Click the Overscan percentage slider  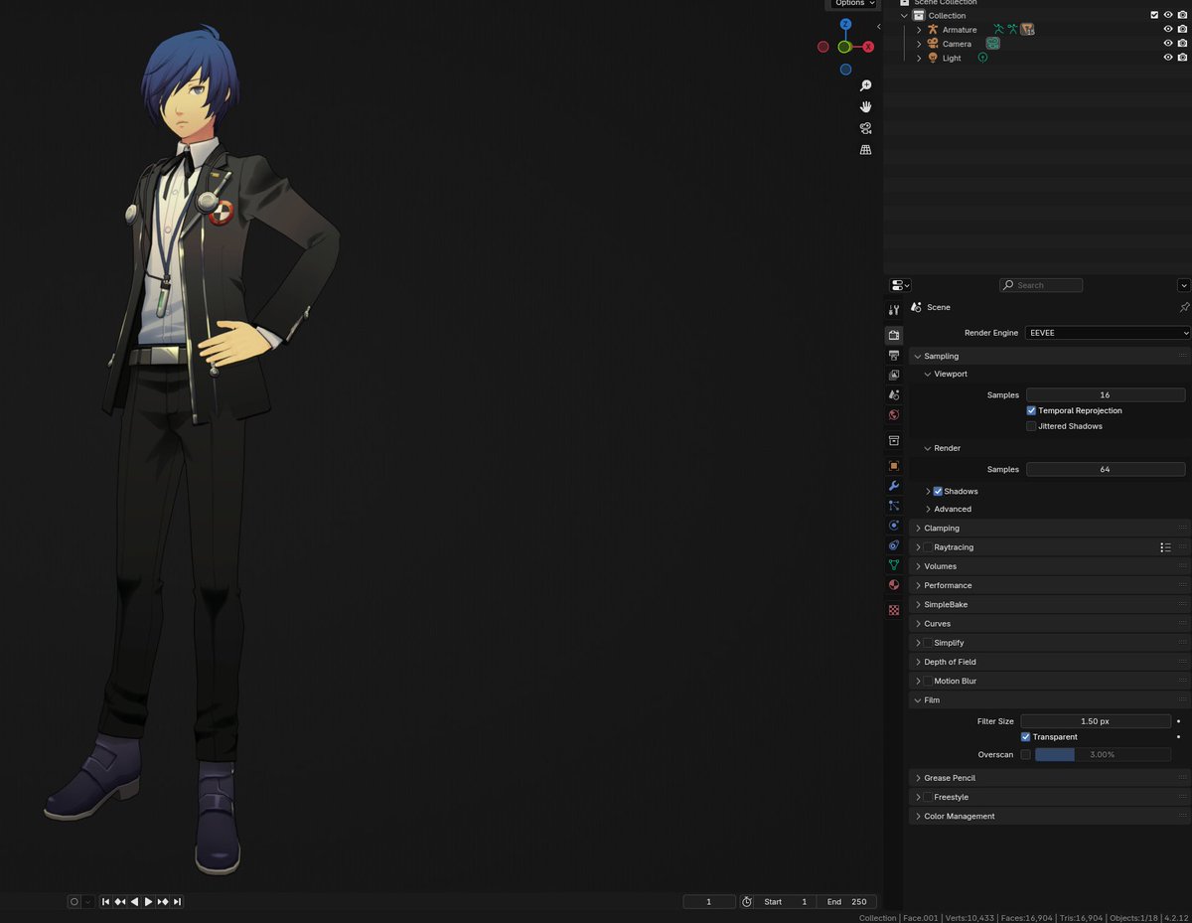click(x=1103, y=755)
